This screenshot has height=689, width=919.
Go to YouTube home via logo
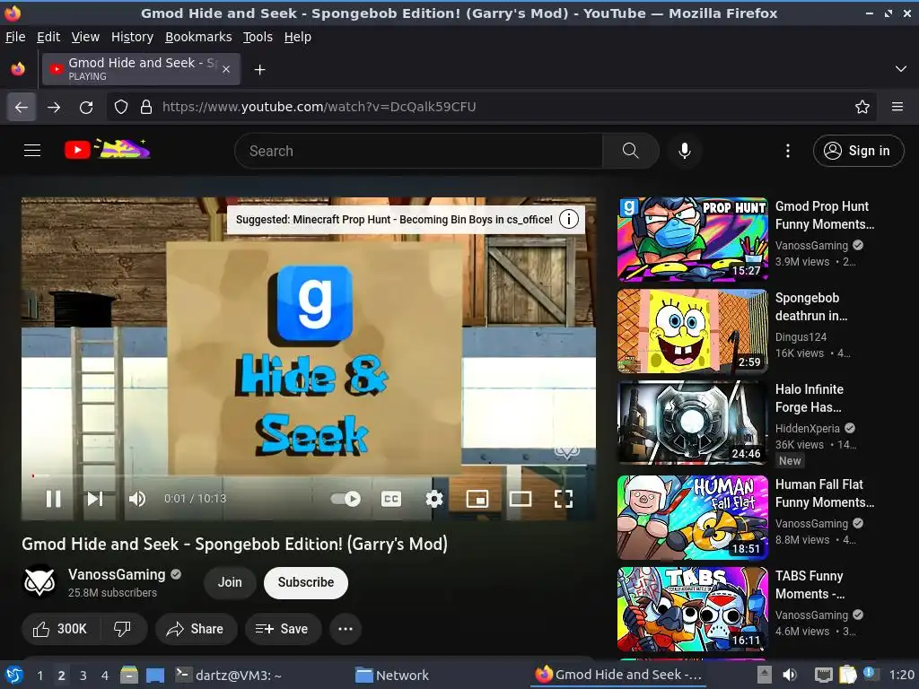point(108,150)
